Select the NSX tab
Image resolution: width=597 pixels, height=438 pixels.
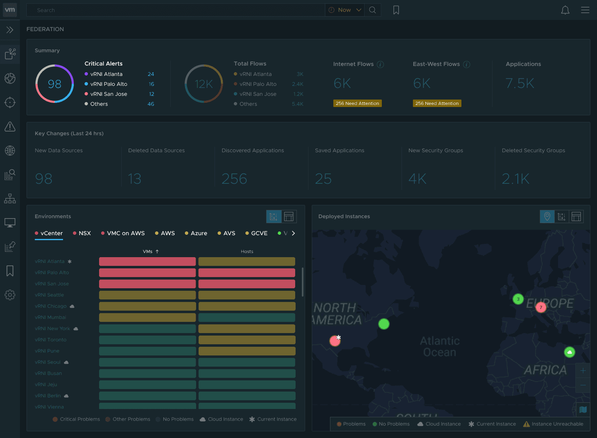pyautogui.click(x=82, y=234)
